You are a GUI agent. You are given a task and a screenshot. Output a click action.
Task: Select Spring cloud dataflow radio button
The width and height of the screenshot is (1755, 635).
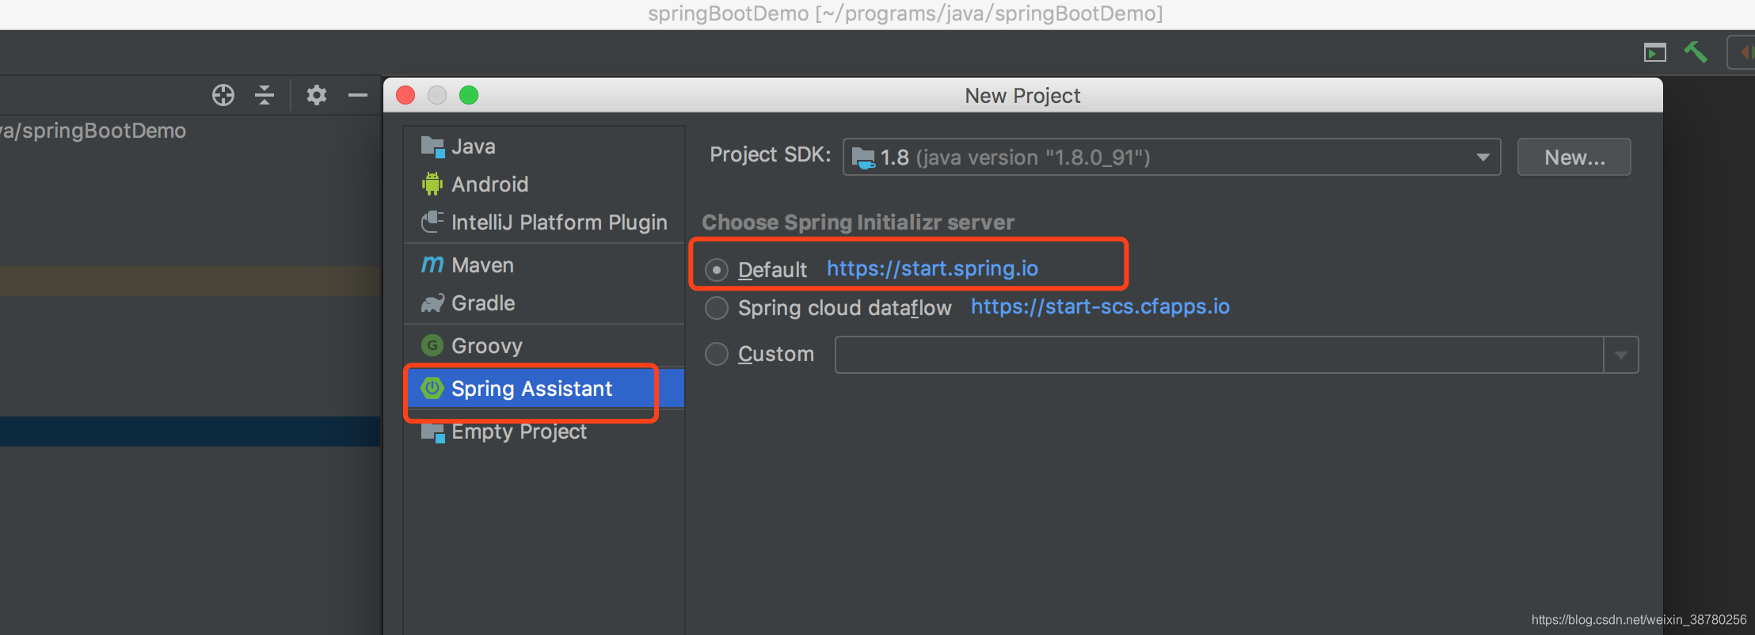click(x=717, y=308)
